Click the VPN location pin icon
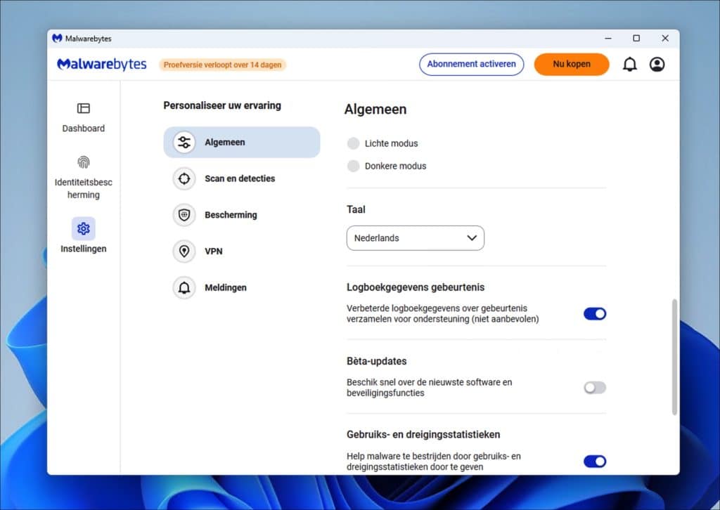This screenshot has width=720, height=510. [184, 251]
